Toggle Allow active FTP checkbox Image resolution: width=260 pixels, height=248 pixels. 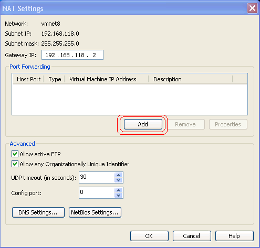[15, 154]
